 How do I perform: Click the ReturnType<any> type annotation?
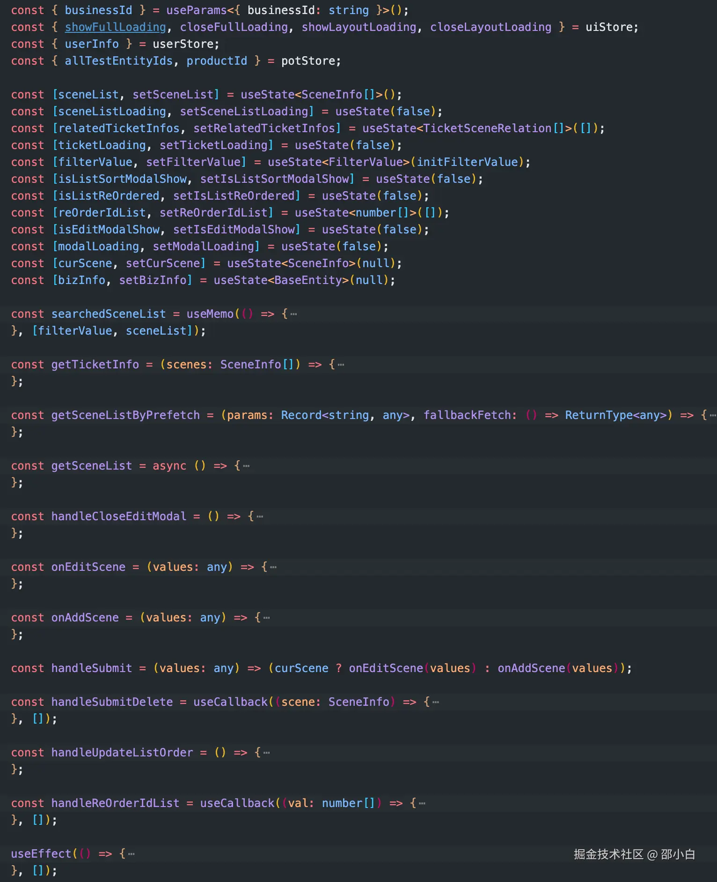[x=615, y=415]
